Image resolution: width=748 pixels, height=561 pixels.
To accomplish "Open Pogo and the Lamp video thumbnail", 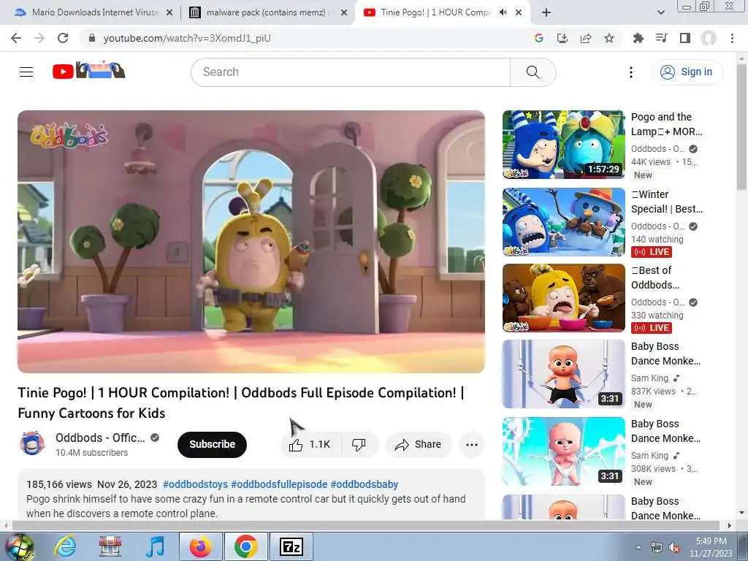I will 563,145.
